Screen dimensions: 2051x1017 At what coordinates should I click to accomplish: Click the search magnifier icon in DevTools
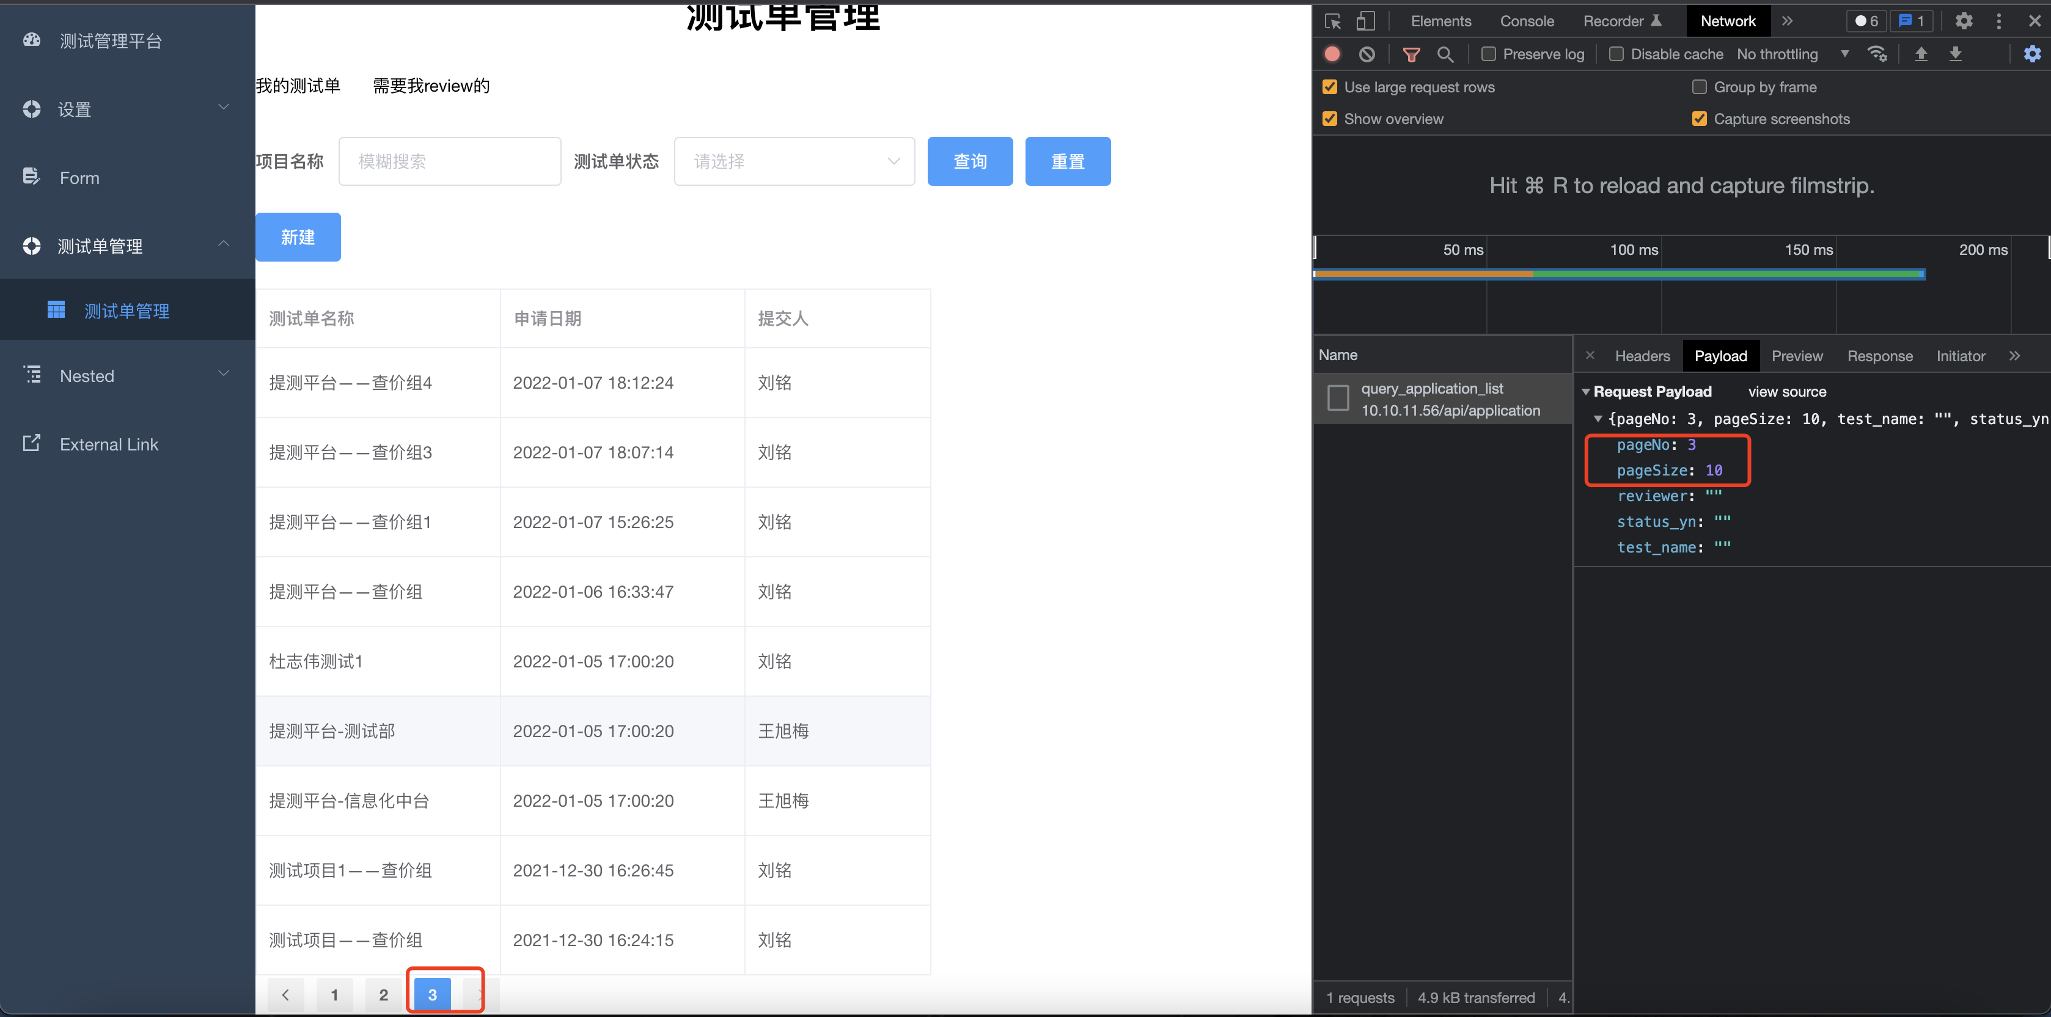1445,54
